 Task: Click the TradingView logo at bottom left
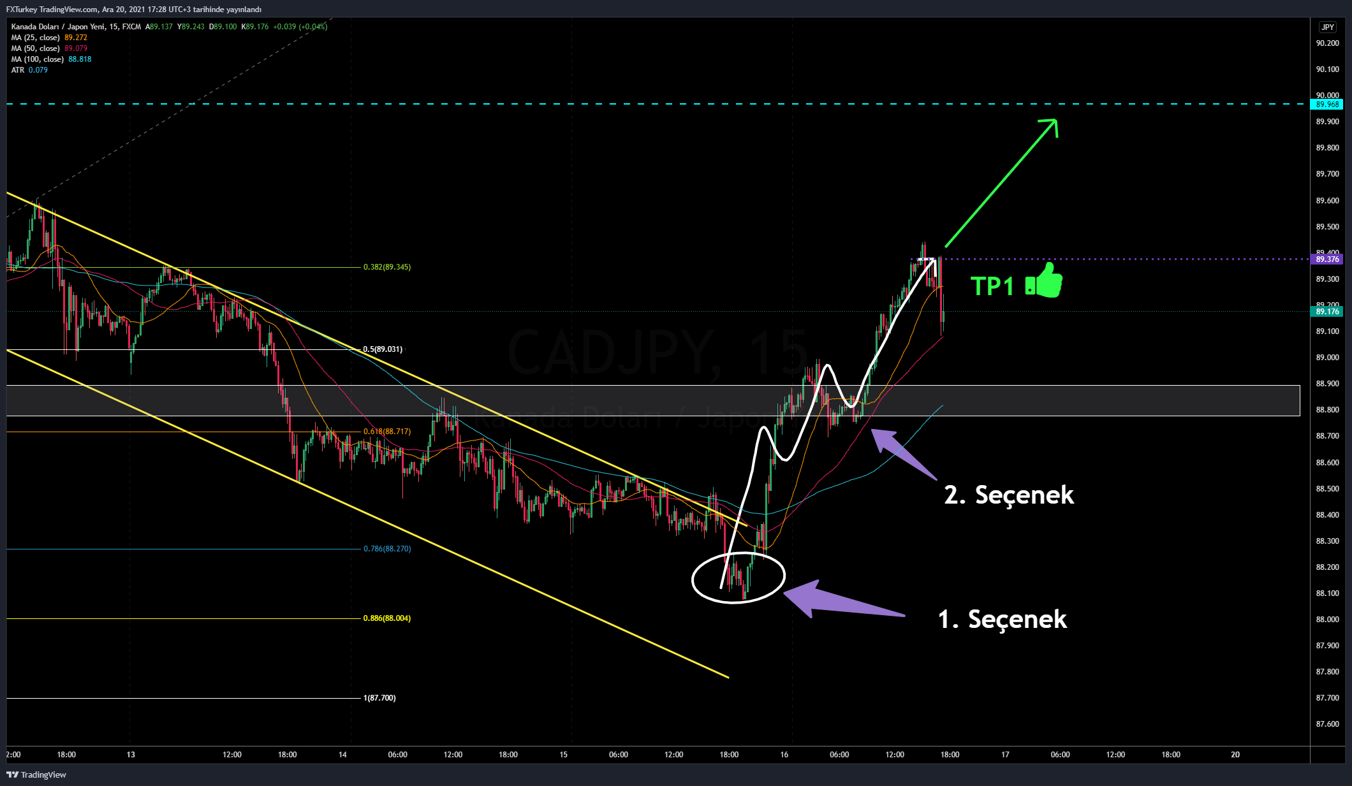[x=36, y=775]
